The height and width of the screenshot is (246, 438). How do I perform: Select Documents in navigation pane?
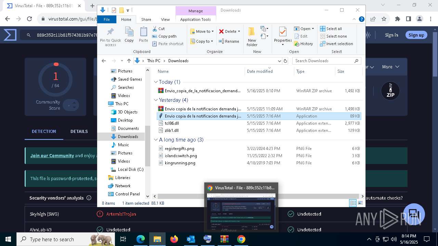click(x=128, y=128)
